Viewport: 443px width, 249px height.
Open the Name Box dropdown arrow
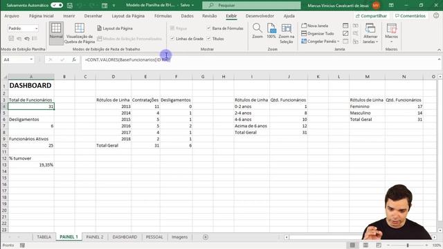(x=31, y=59)
